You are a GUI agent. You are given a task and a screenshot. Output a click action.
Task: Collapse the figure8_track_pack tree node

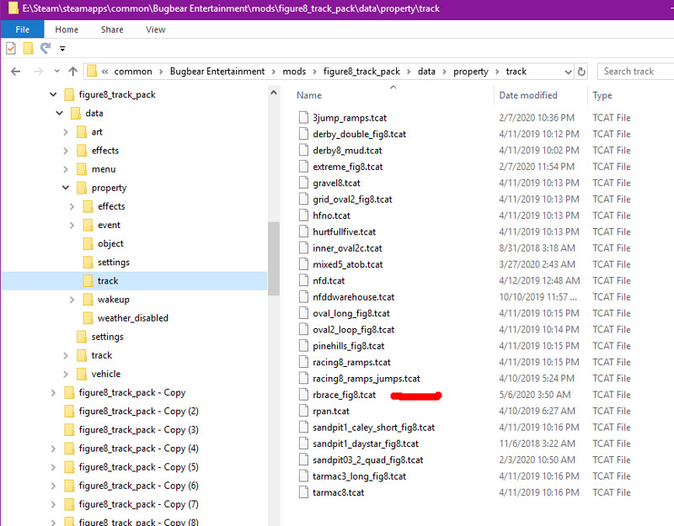(53, 94)
